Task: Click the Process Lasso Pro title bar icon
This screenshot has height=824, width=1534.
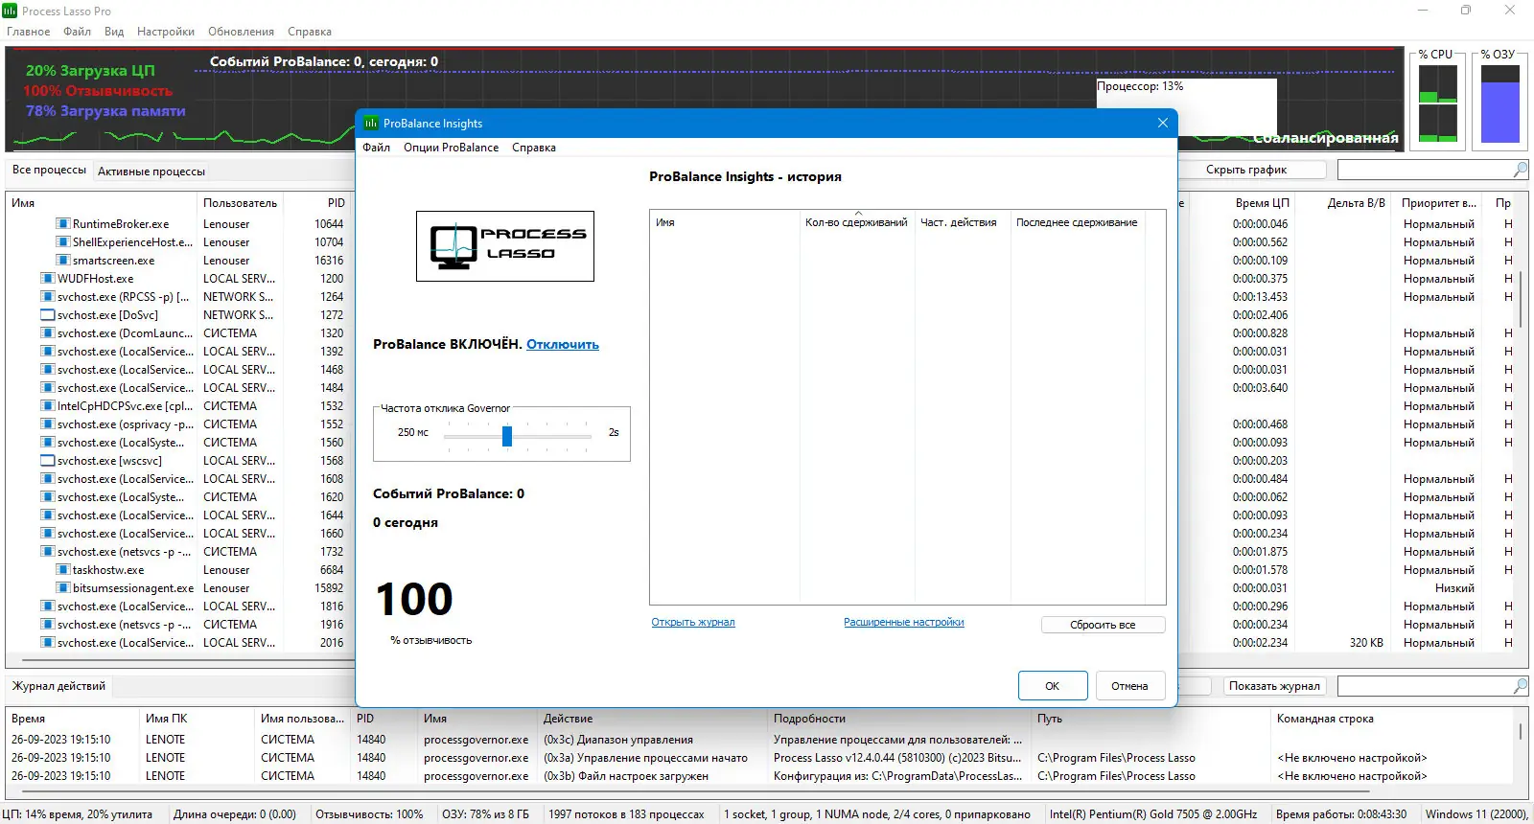Action: coord(10,11)
